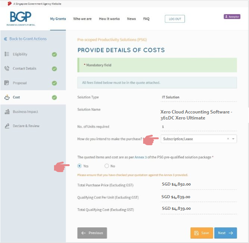This screenshot has height=243, width=249.
Task: Click the green checkmark beside Eligibility
Action: pos(54,54)
